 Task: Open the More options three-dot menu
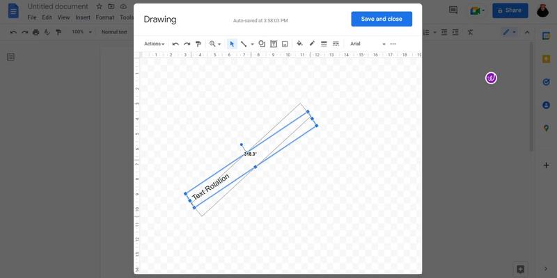click(393, 44)
